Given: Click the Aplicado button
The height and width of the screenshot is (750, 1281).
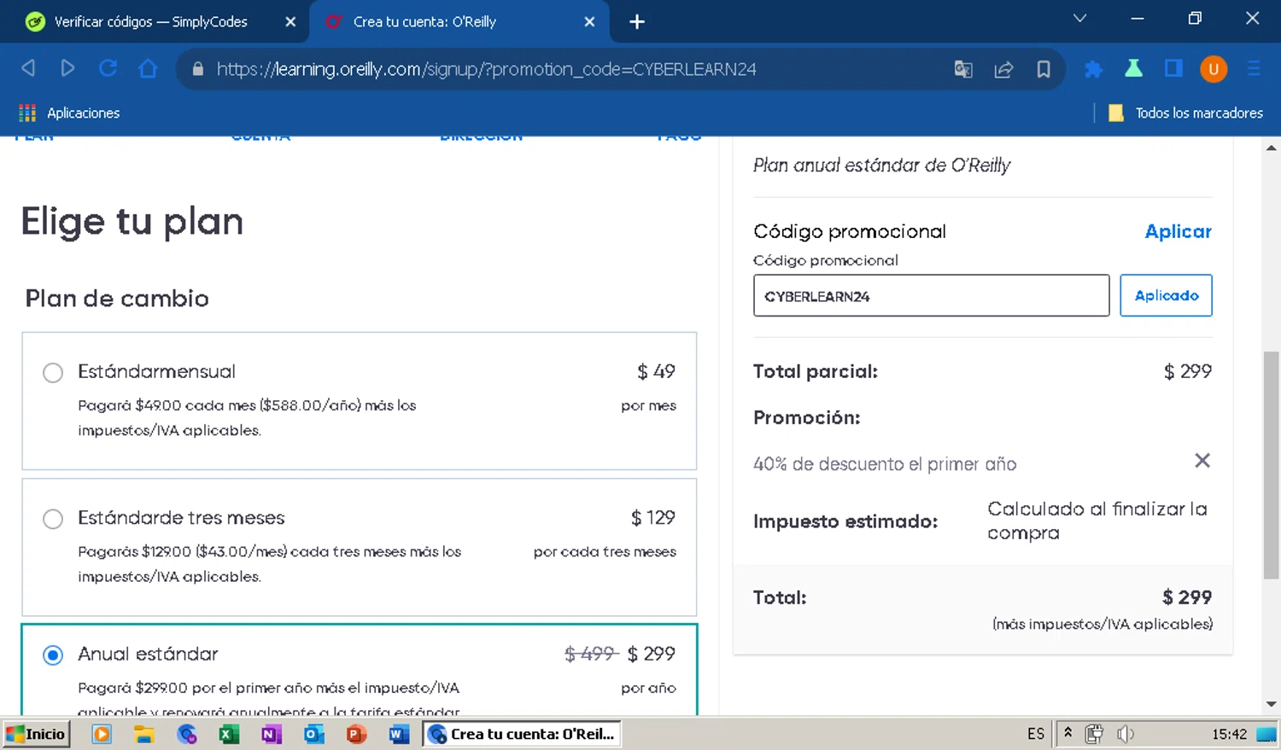Looking at the screenshot, I should point(1166,295).
